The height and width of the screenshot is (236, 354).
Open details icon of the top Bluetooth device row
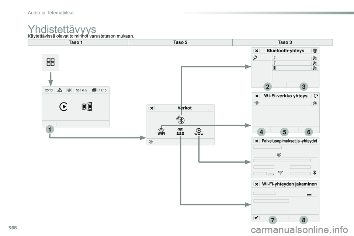315,58
